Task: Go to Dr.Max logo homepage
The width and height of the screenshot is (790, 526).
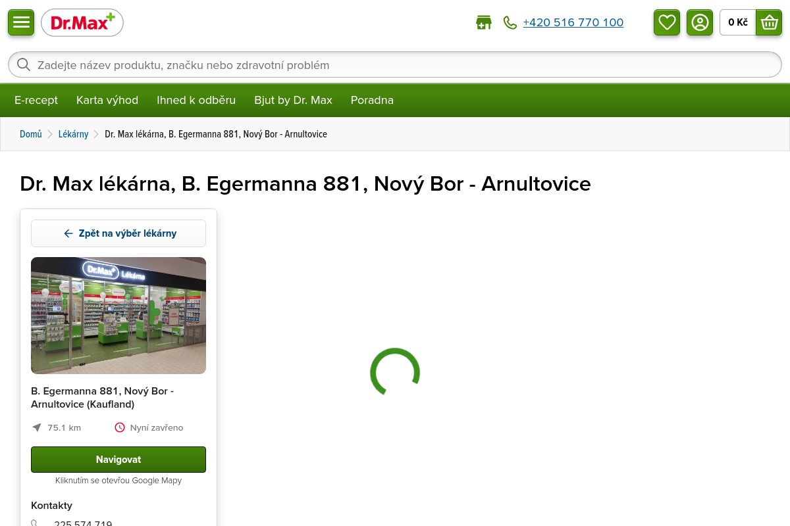Action: coord(82,22)
